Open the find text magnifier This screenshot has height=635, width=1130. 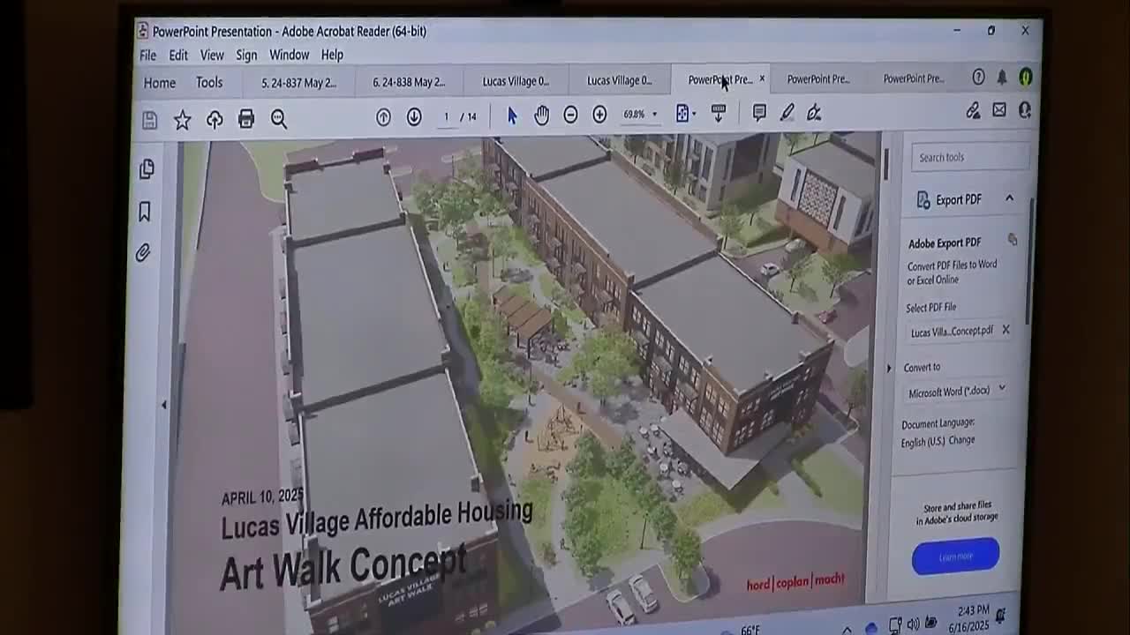point(279,119)
